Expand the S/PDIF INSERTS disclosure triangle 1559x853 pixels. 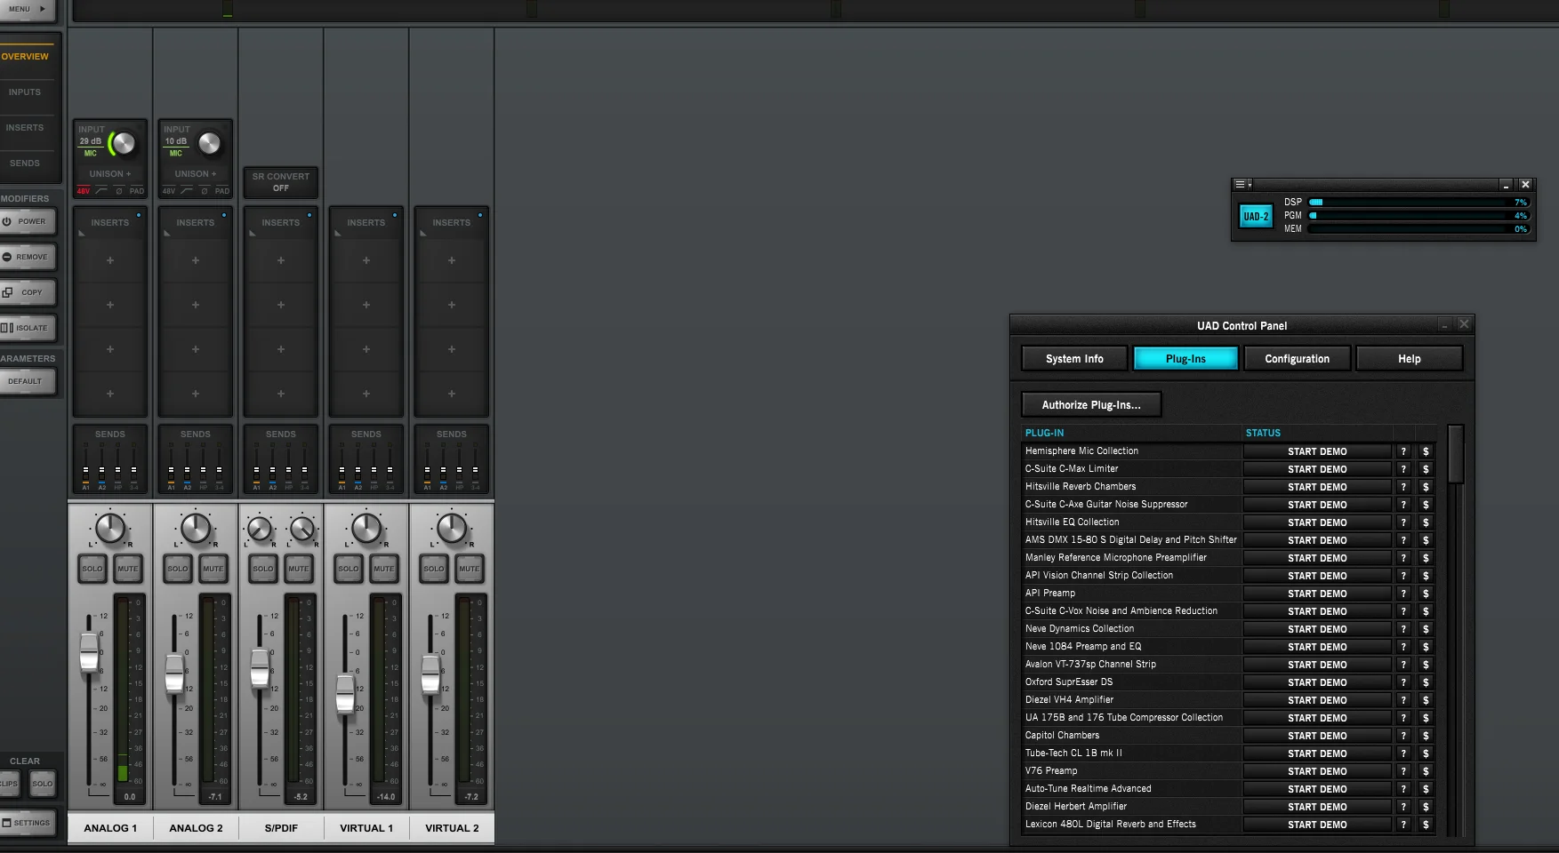click(253, 234)
